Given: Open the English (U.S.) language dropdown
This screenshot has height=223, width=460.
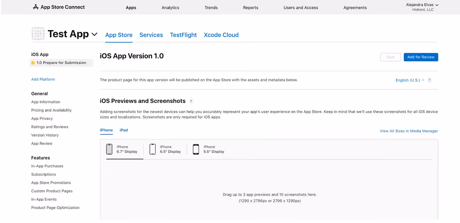Looking at the screenshot, I should [x=410, y=80].
